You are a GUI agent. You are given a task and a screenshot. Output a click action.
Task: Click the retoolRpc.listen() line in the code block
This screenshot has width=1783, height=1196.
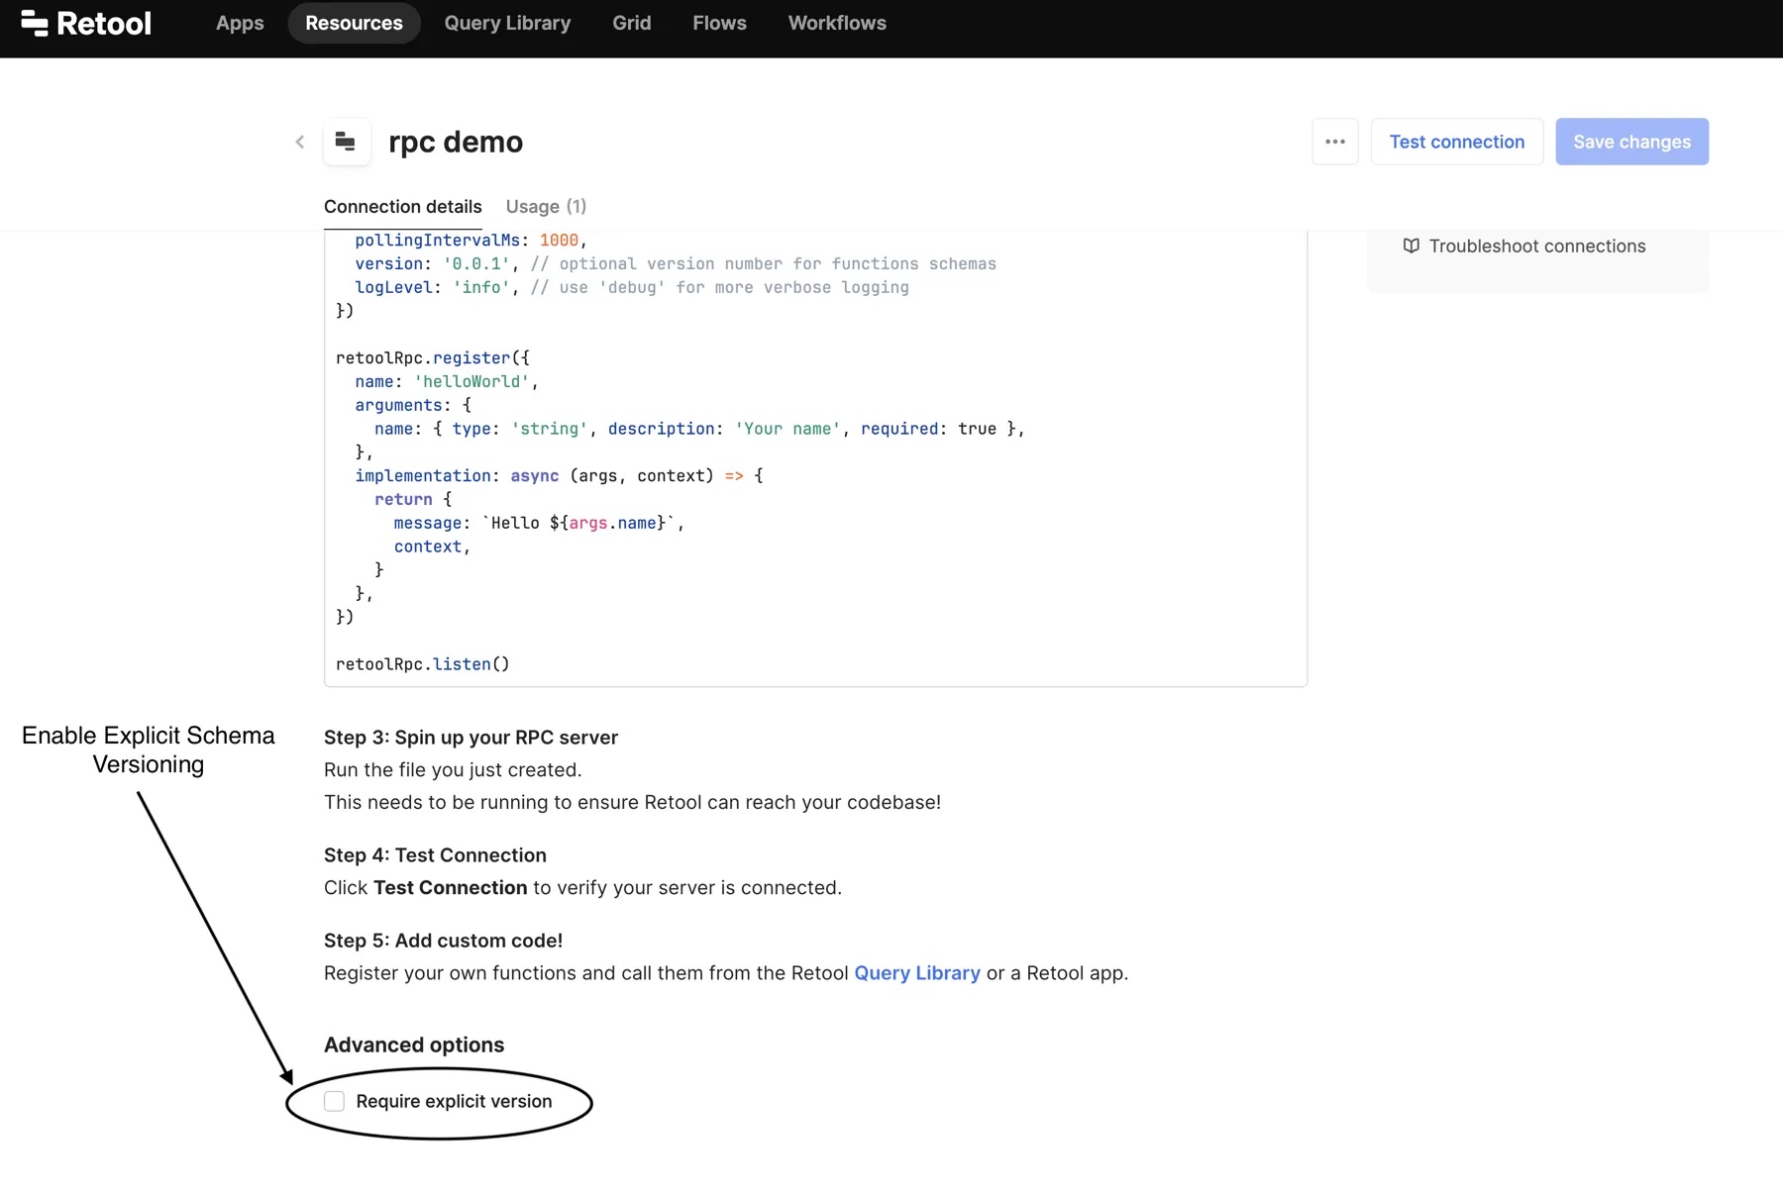(423, 663)
